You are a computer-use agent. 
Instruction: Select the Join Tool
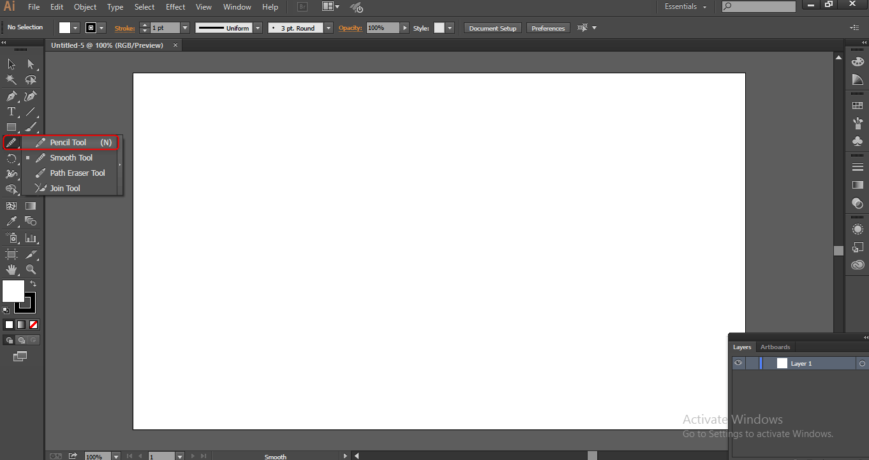tap(66, 188)
